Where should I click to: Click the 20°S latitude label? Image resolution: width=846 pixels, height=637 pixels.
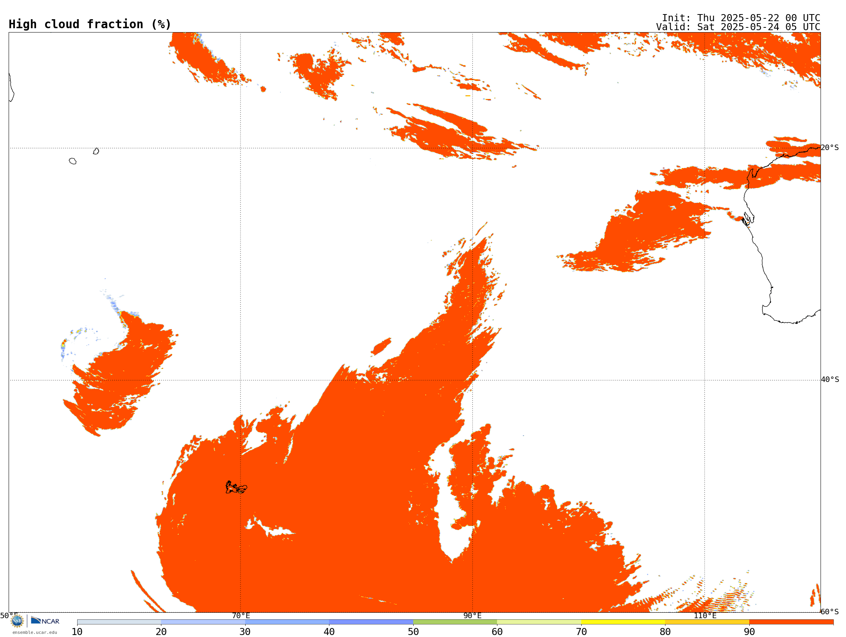coord(830,148)
